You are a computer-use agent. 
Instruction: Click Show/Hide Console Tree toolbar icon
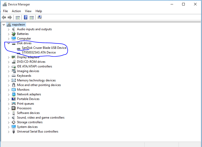click(x=18, y=18)
